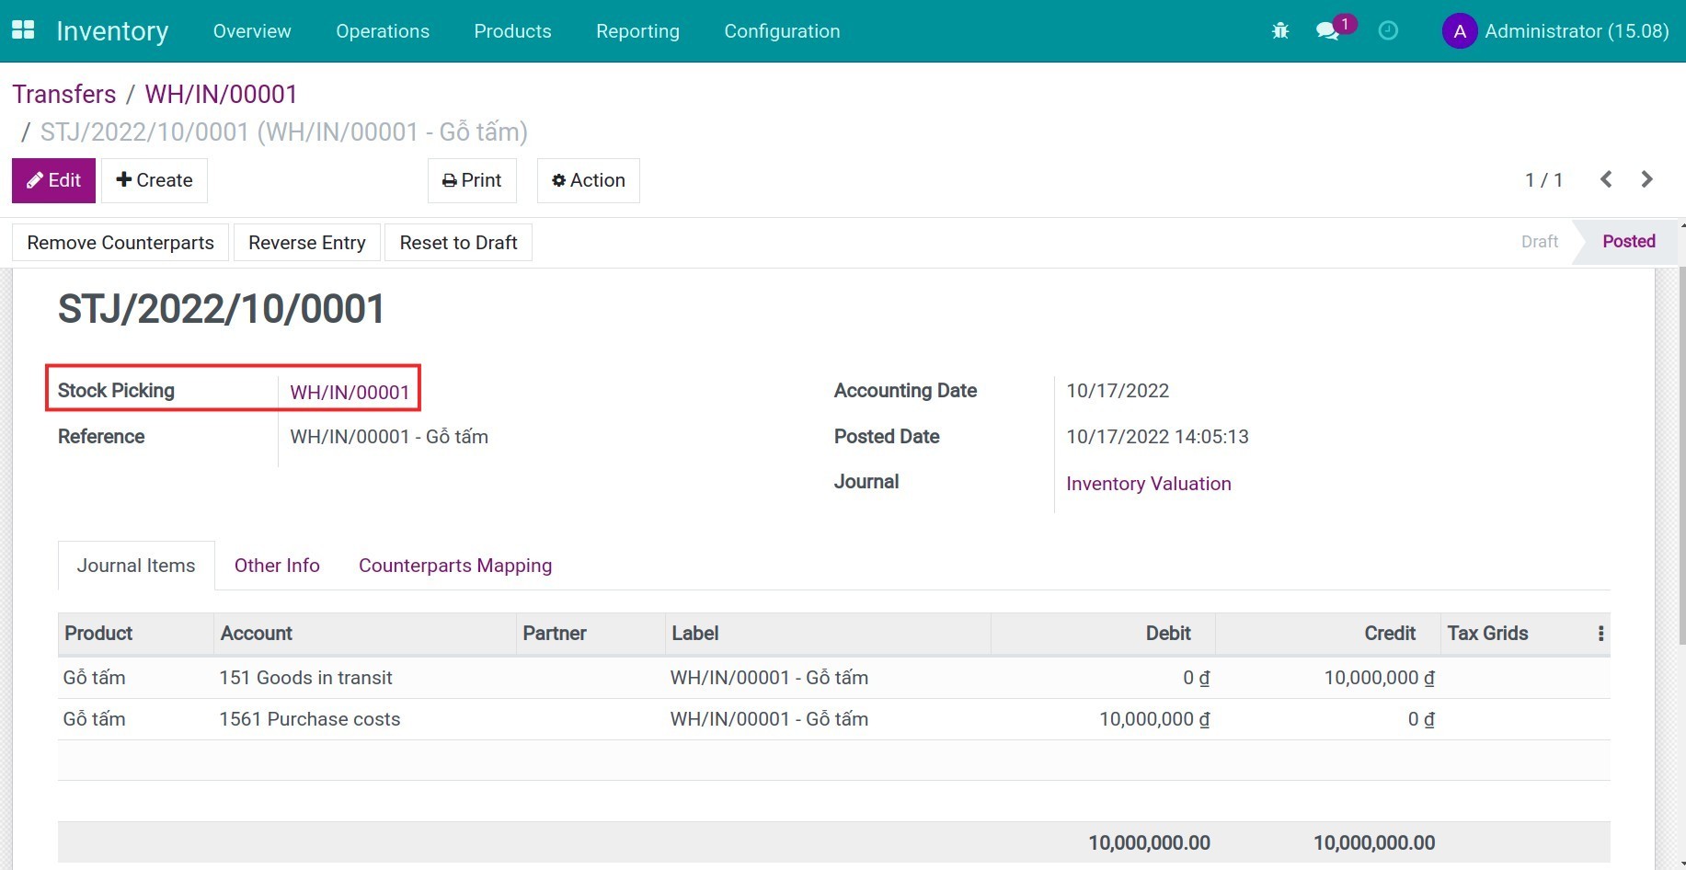
Task: Open the Reporting menu
Action: [x=637, y=31]
